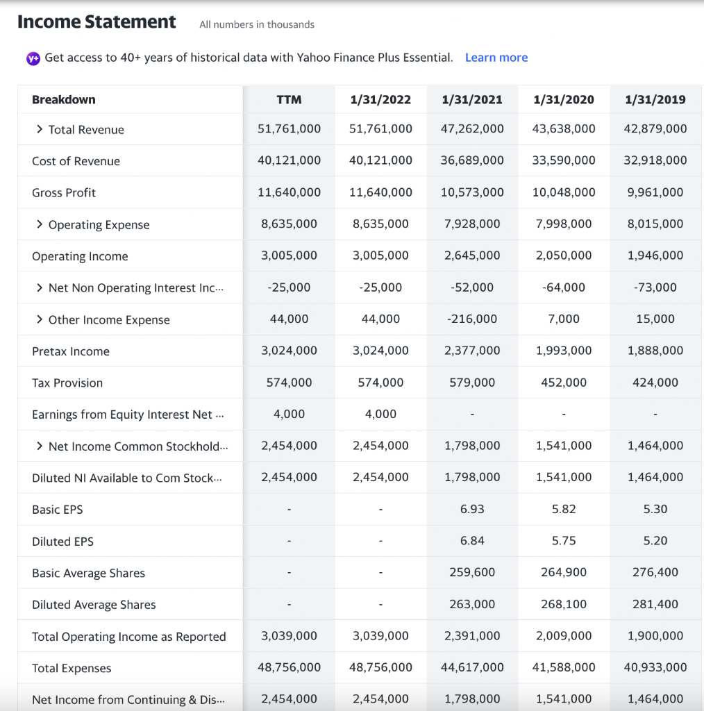
Task: Select the 1/31/2019 column header
Action: tap(655, 99)
